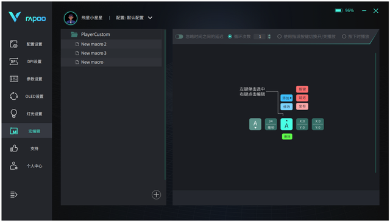Screen dimensions: 390x222
Task: Click the macro list vertical scrollbar
Action: tap(165, 105)
